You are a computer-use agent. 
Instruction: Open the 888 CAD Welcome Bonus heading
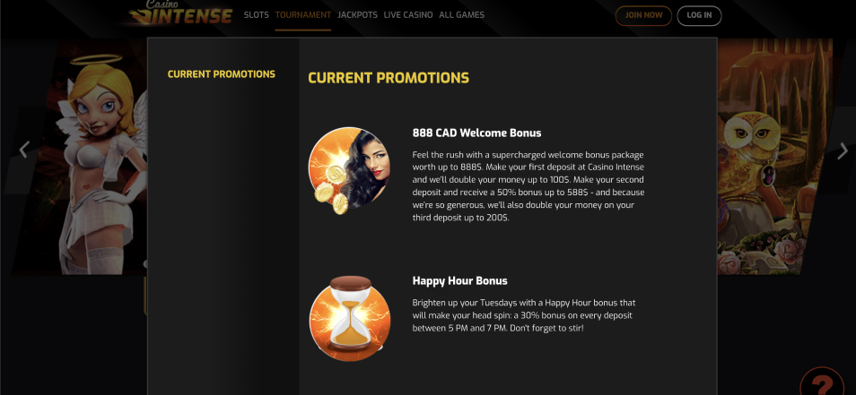(477, 133)
